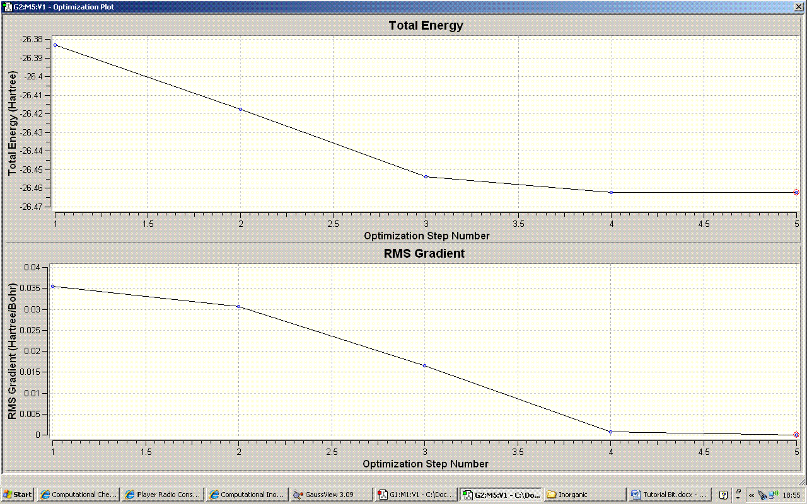807x504 pixels.
Task: Click the 18:55 system clock
Action: pyautogui.click(x=792, y=495)
